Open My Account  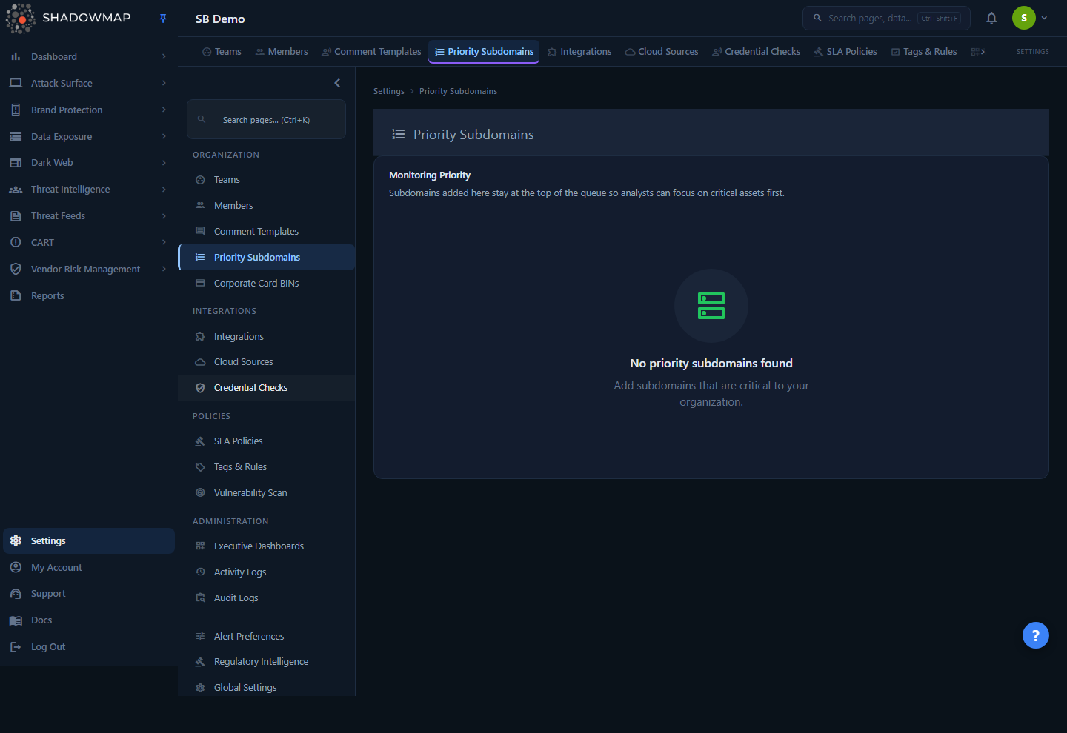(x=56, y=567)
